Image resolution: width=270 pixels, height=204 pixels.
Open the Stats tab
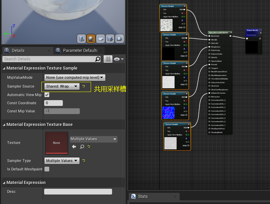(x=143, y=197)
